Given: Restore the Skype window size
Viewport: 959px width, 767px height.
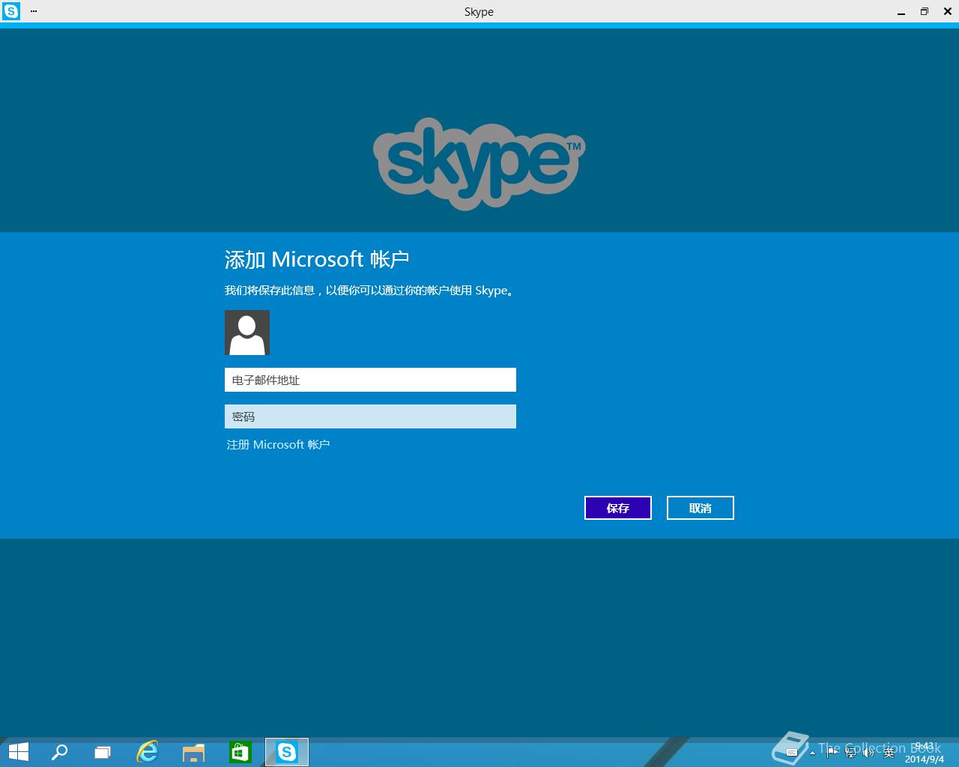Looking at the screenshot, I should click(x=925, y=11).
